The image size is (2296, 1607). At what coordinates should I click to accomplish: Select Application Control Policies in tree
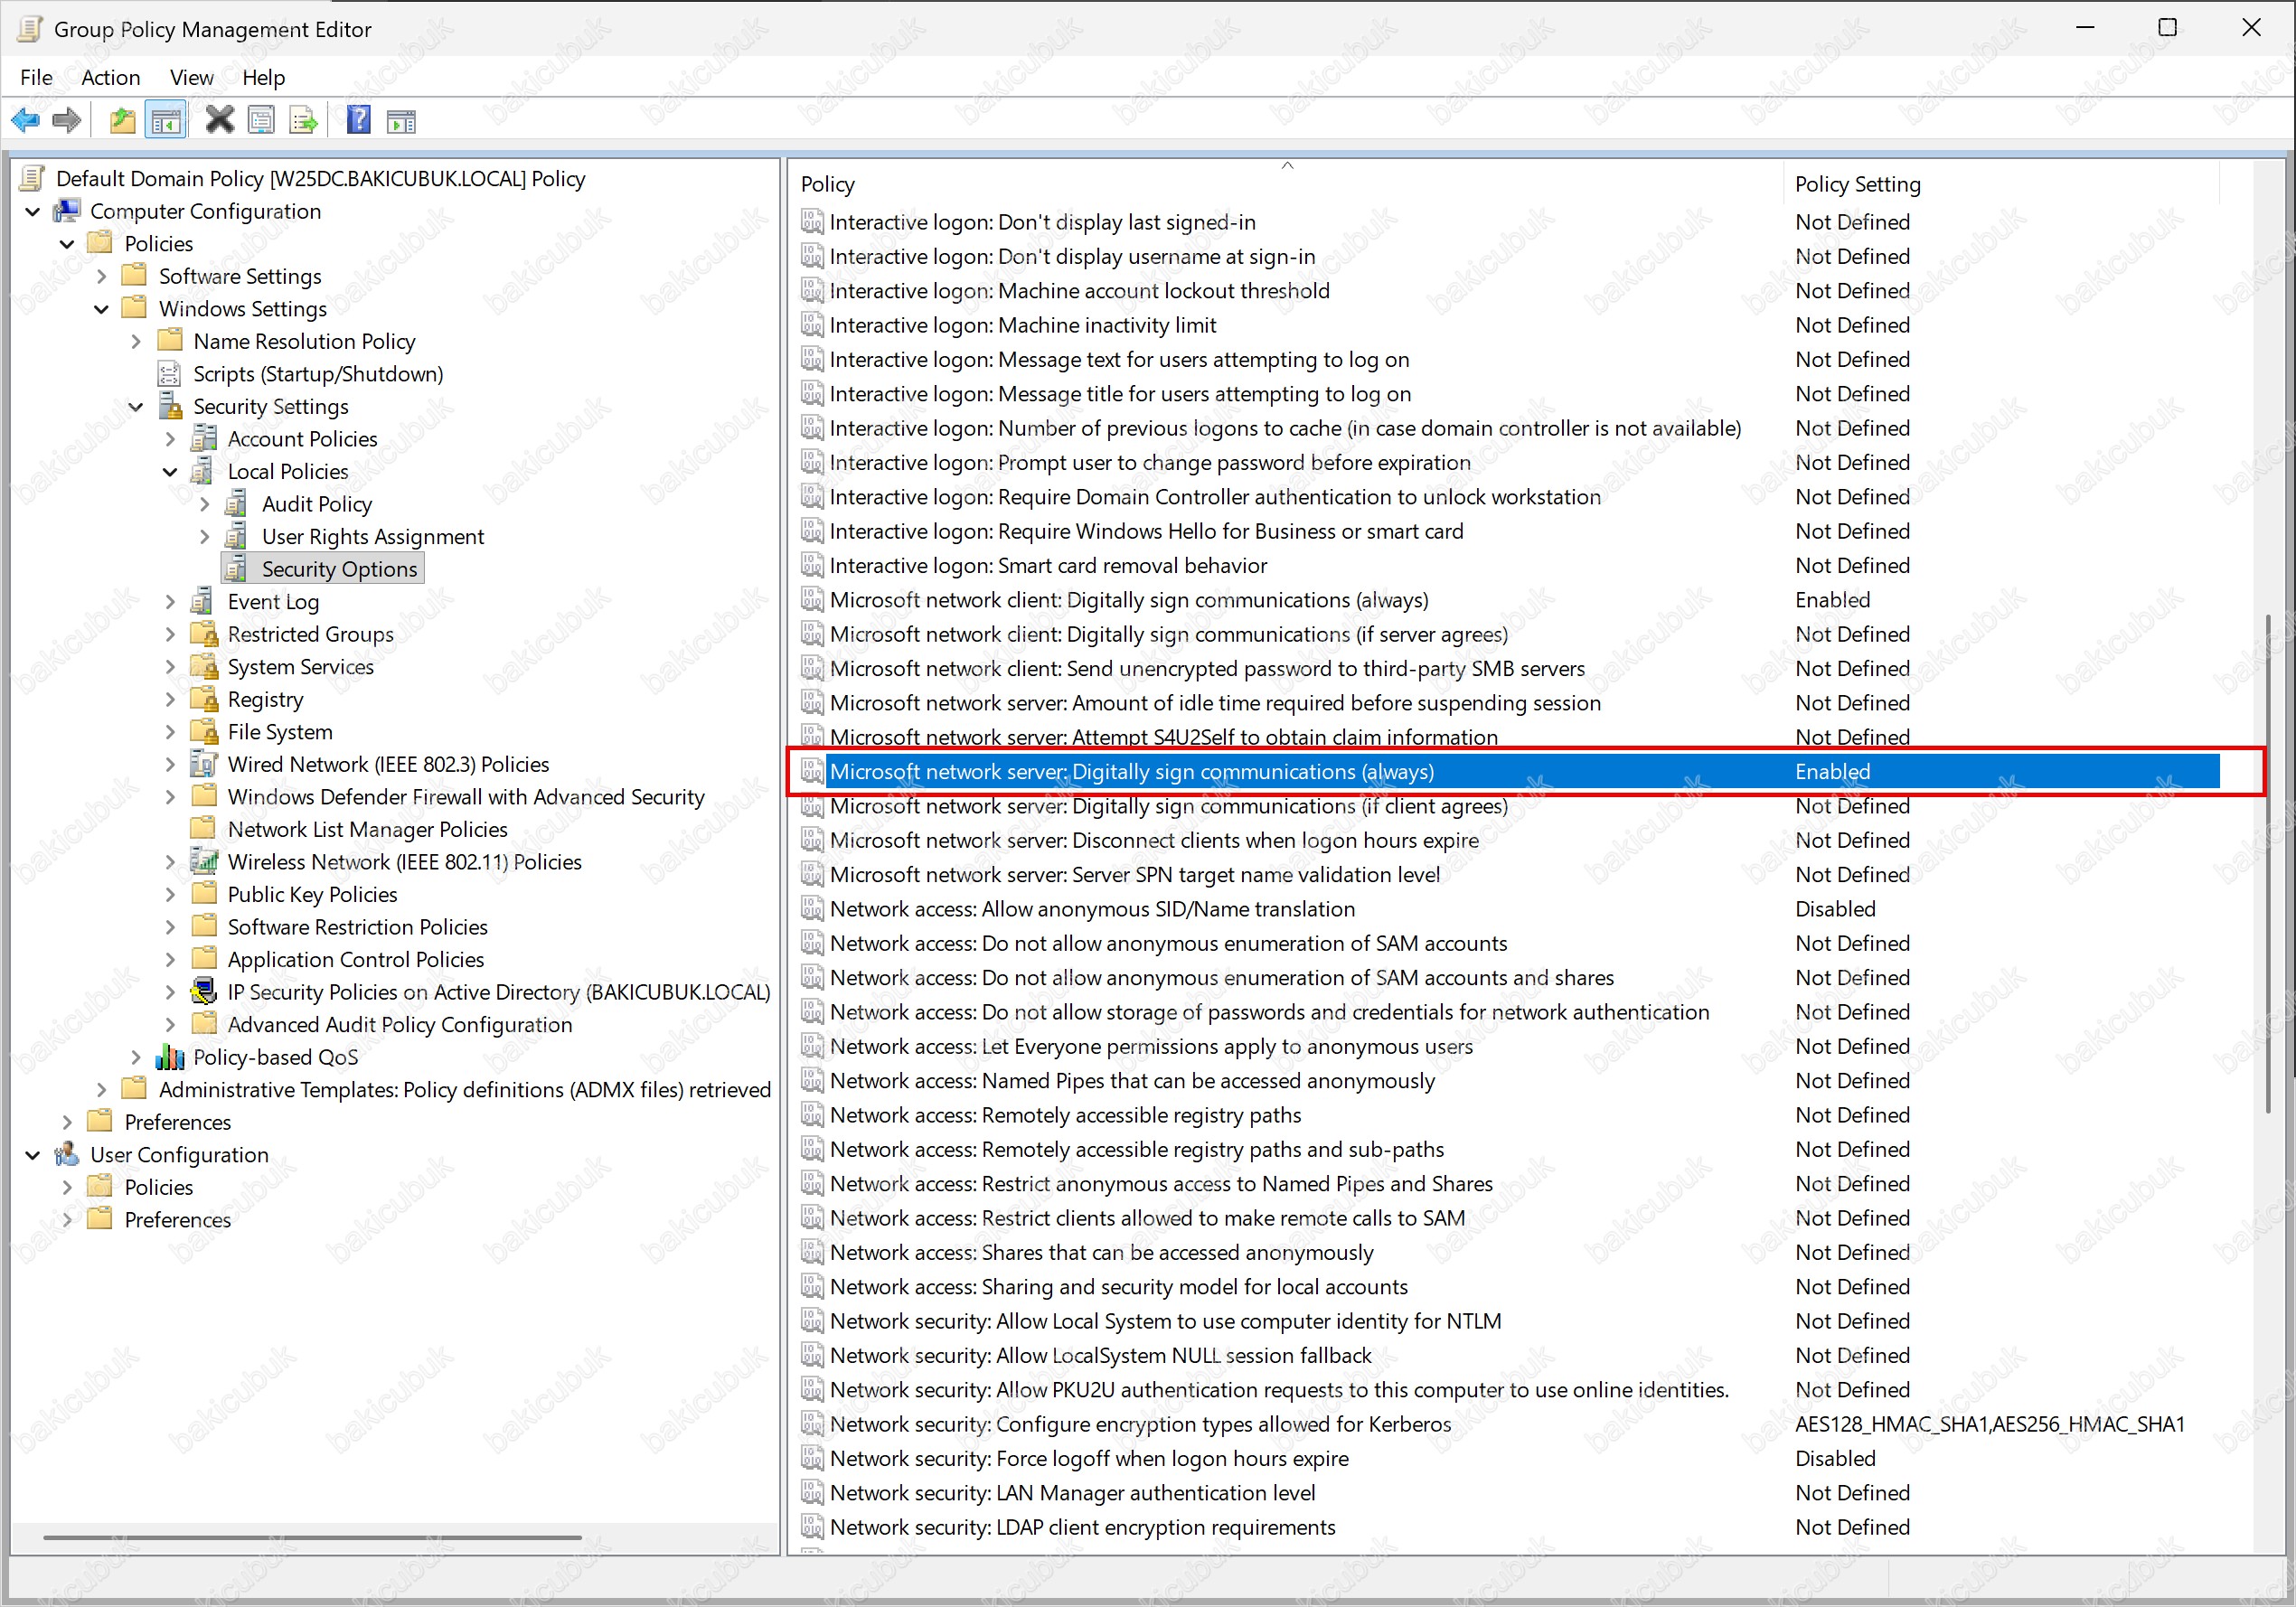coord(355,959)
